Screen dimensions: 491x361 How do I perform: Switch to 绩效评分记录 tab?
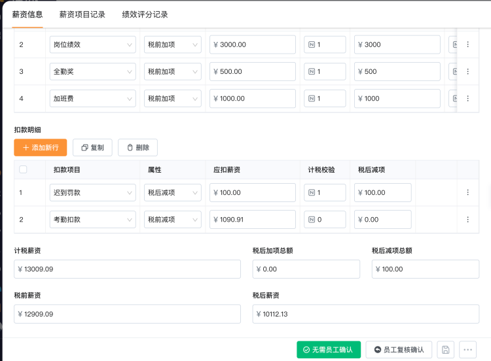(x=145, y=14)
